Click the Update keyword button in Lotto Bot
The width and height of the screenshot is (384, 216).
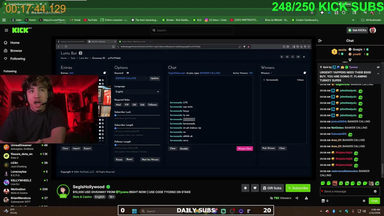pyautogui.click(x=154, y=78)
